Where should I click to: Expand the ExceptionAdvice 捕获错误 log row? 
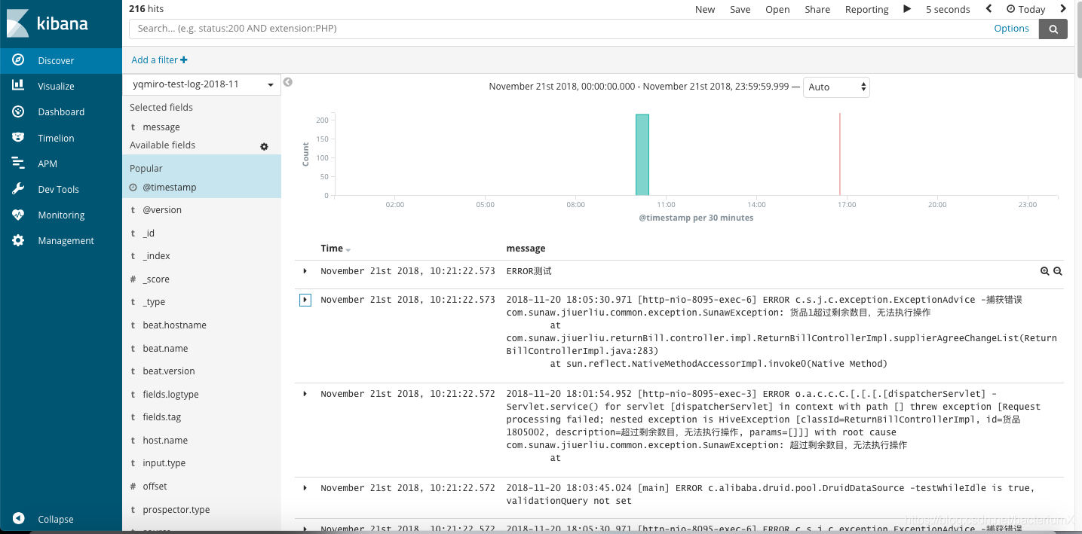(x=305, y=300)
